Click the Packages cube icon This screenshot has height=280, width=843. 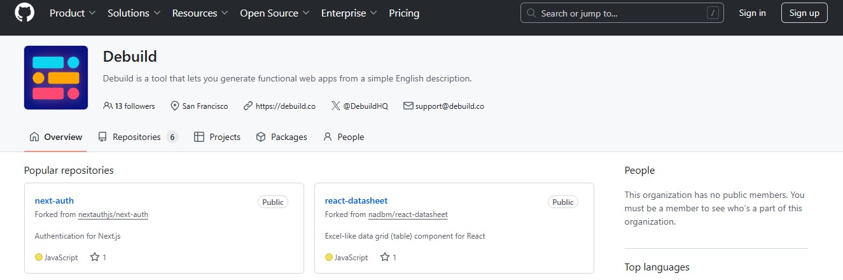tap(261, 137)
